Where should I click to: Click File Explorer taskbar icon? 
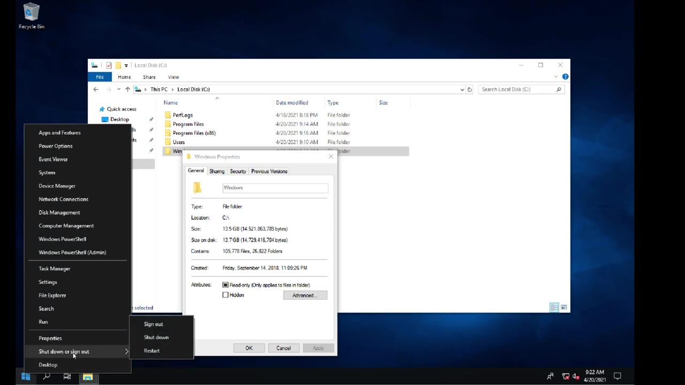(x=88, y=376)
